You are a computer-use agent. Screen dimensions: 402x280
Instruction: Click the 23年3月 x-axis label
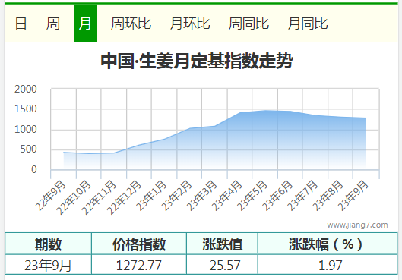tap(201, 196)
